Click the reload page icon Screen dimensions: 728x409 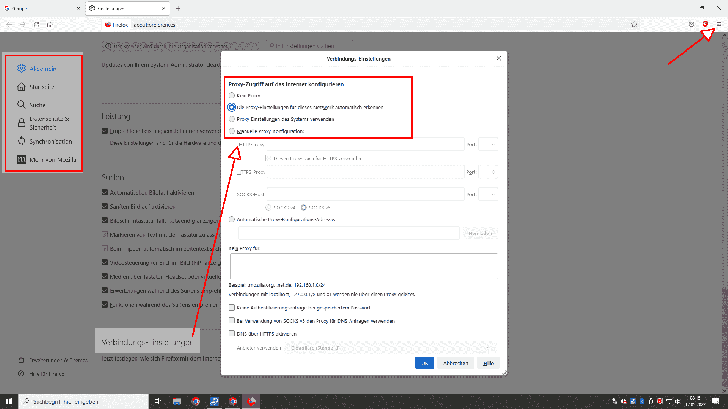[x=36, y=25]
